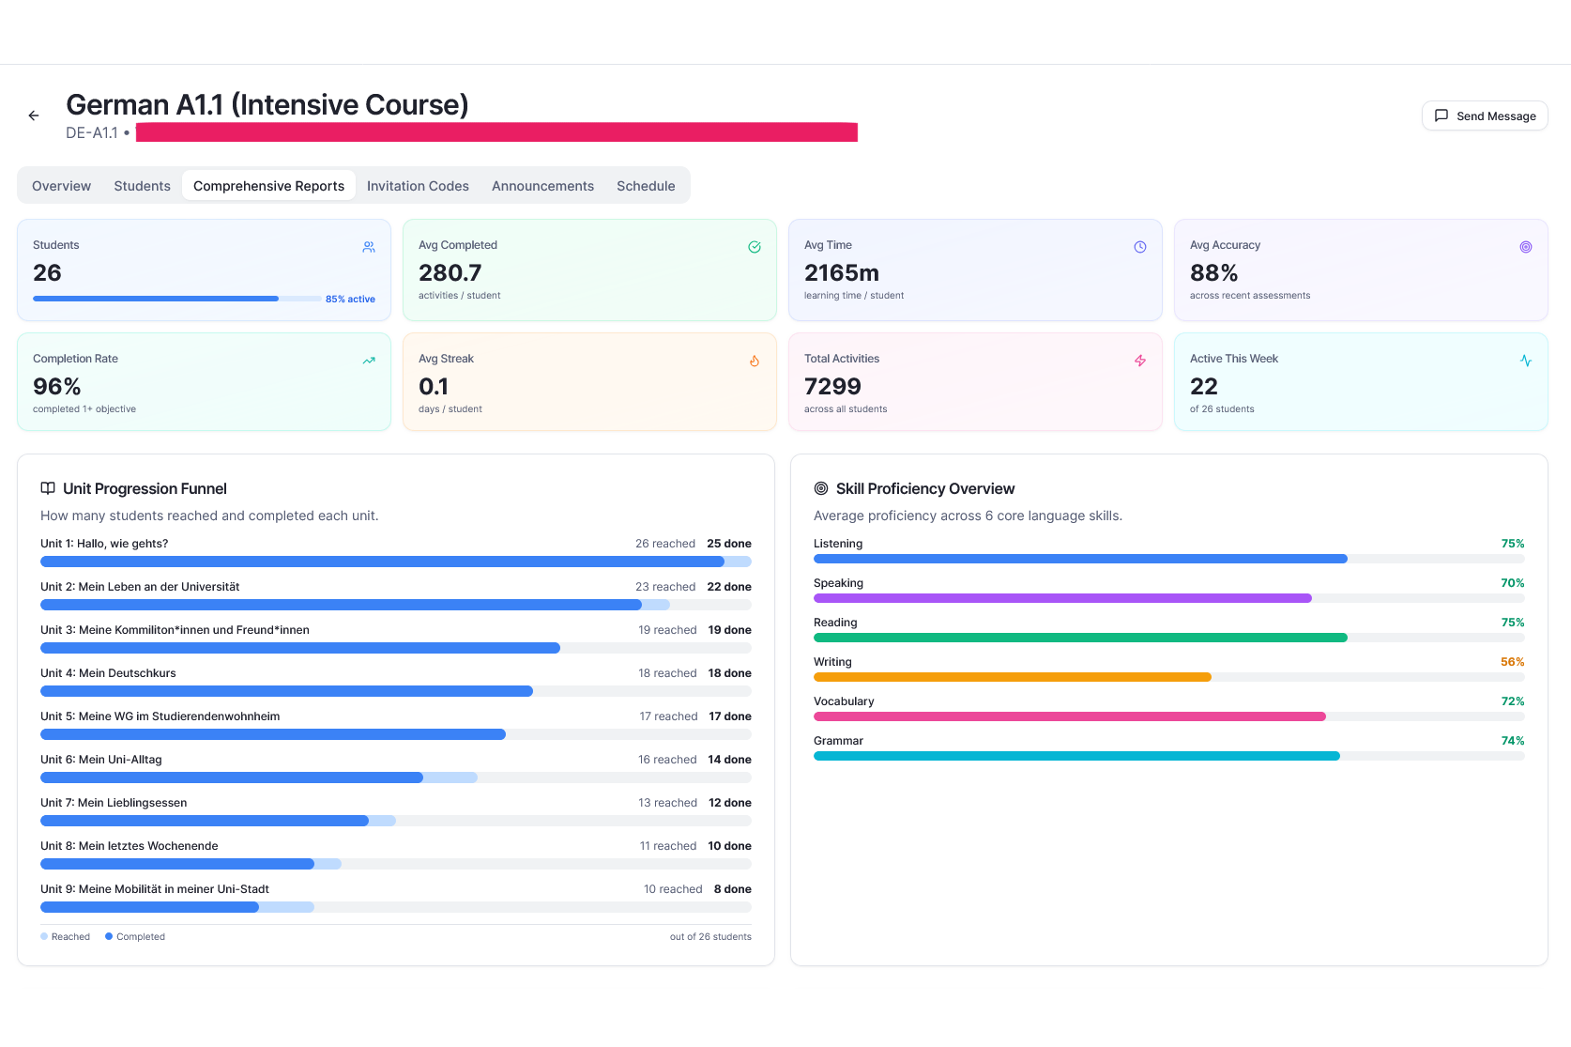Switch to the Students tab
1571x1047 pixels.
[x=143, y=186]
